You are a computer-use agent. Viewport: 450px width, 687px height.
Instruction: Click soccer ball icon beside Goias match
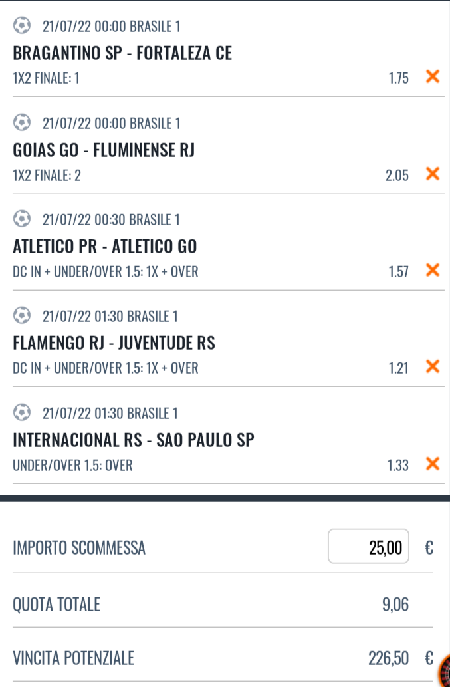(x=22, y=122)
